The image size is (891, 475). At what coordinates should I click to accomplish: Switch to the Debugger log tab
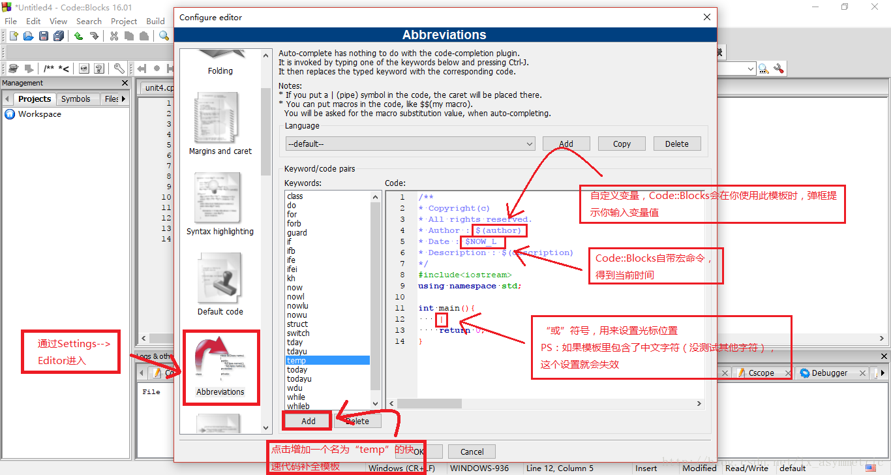point(830,373)
